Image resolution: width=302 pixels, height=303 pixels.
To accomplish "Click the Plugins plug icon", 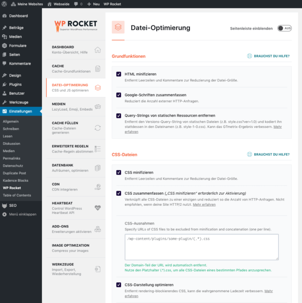I will tap(4, 84).
